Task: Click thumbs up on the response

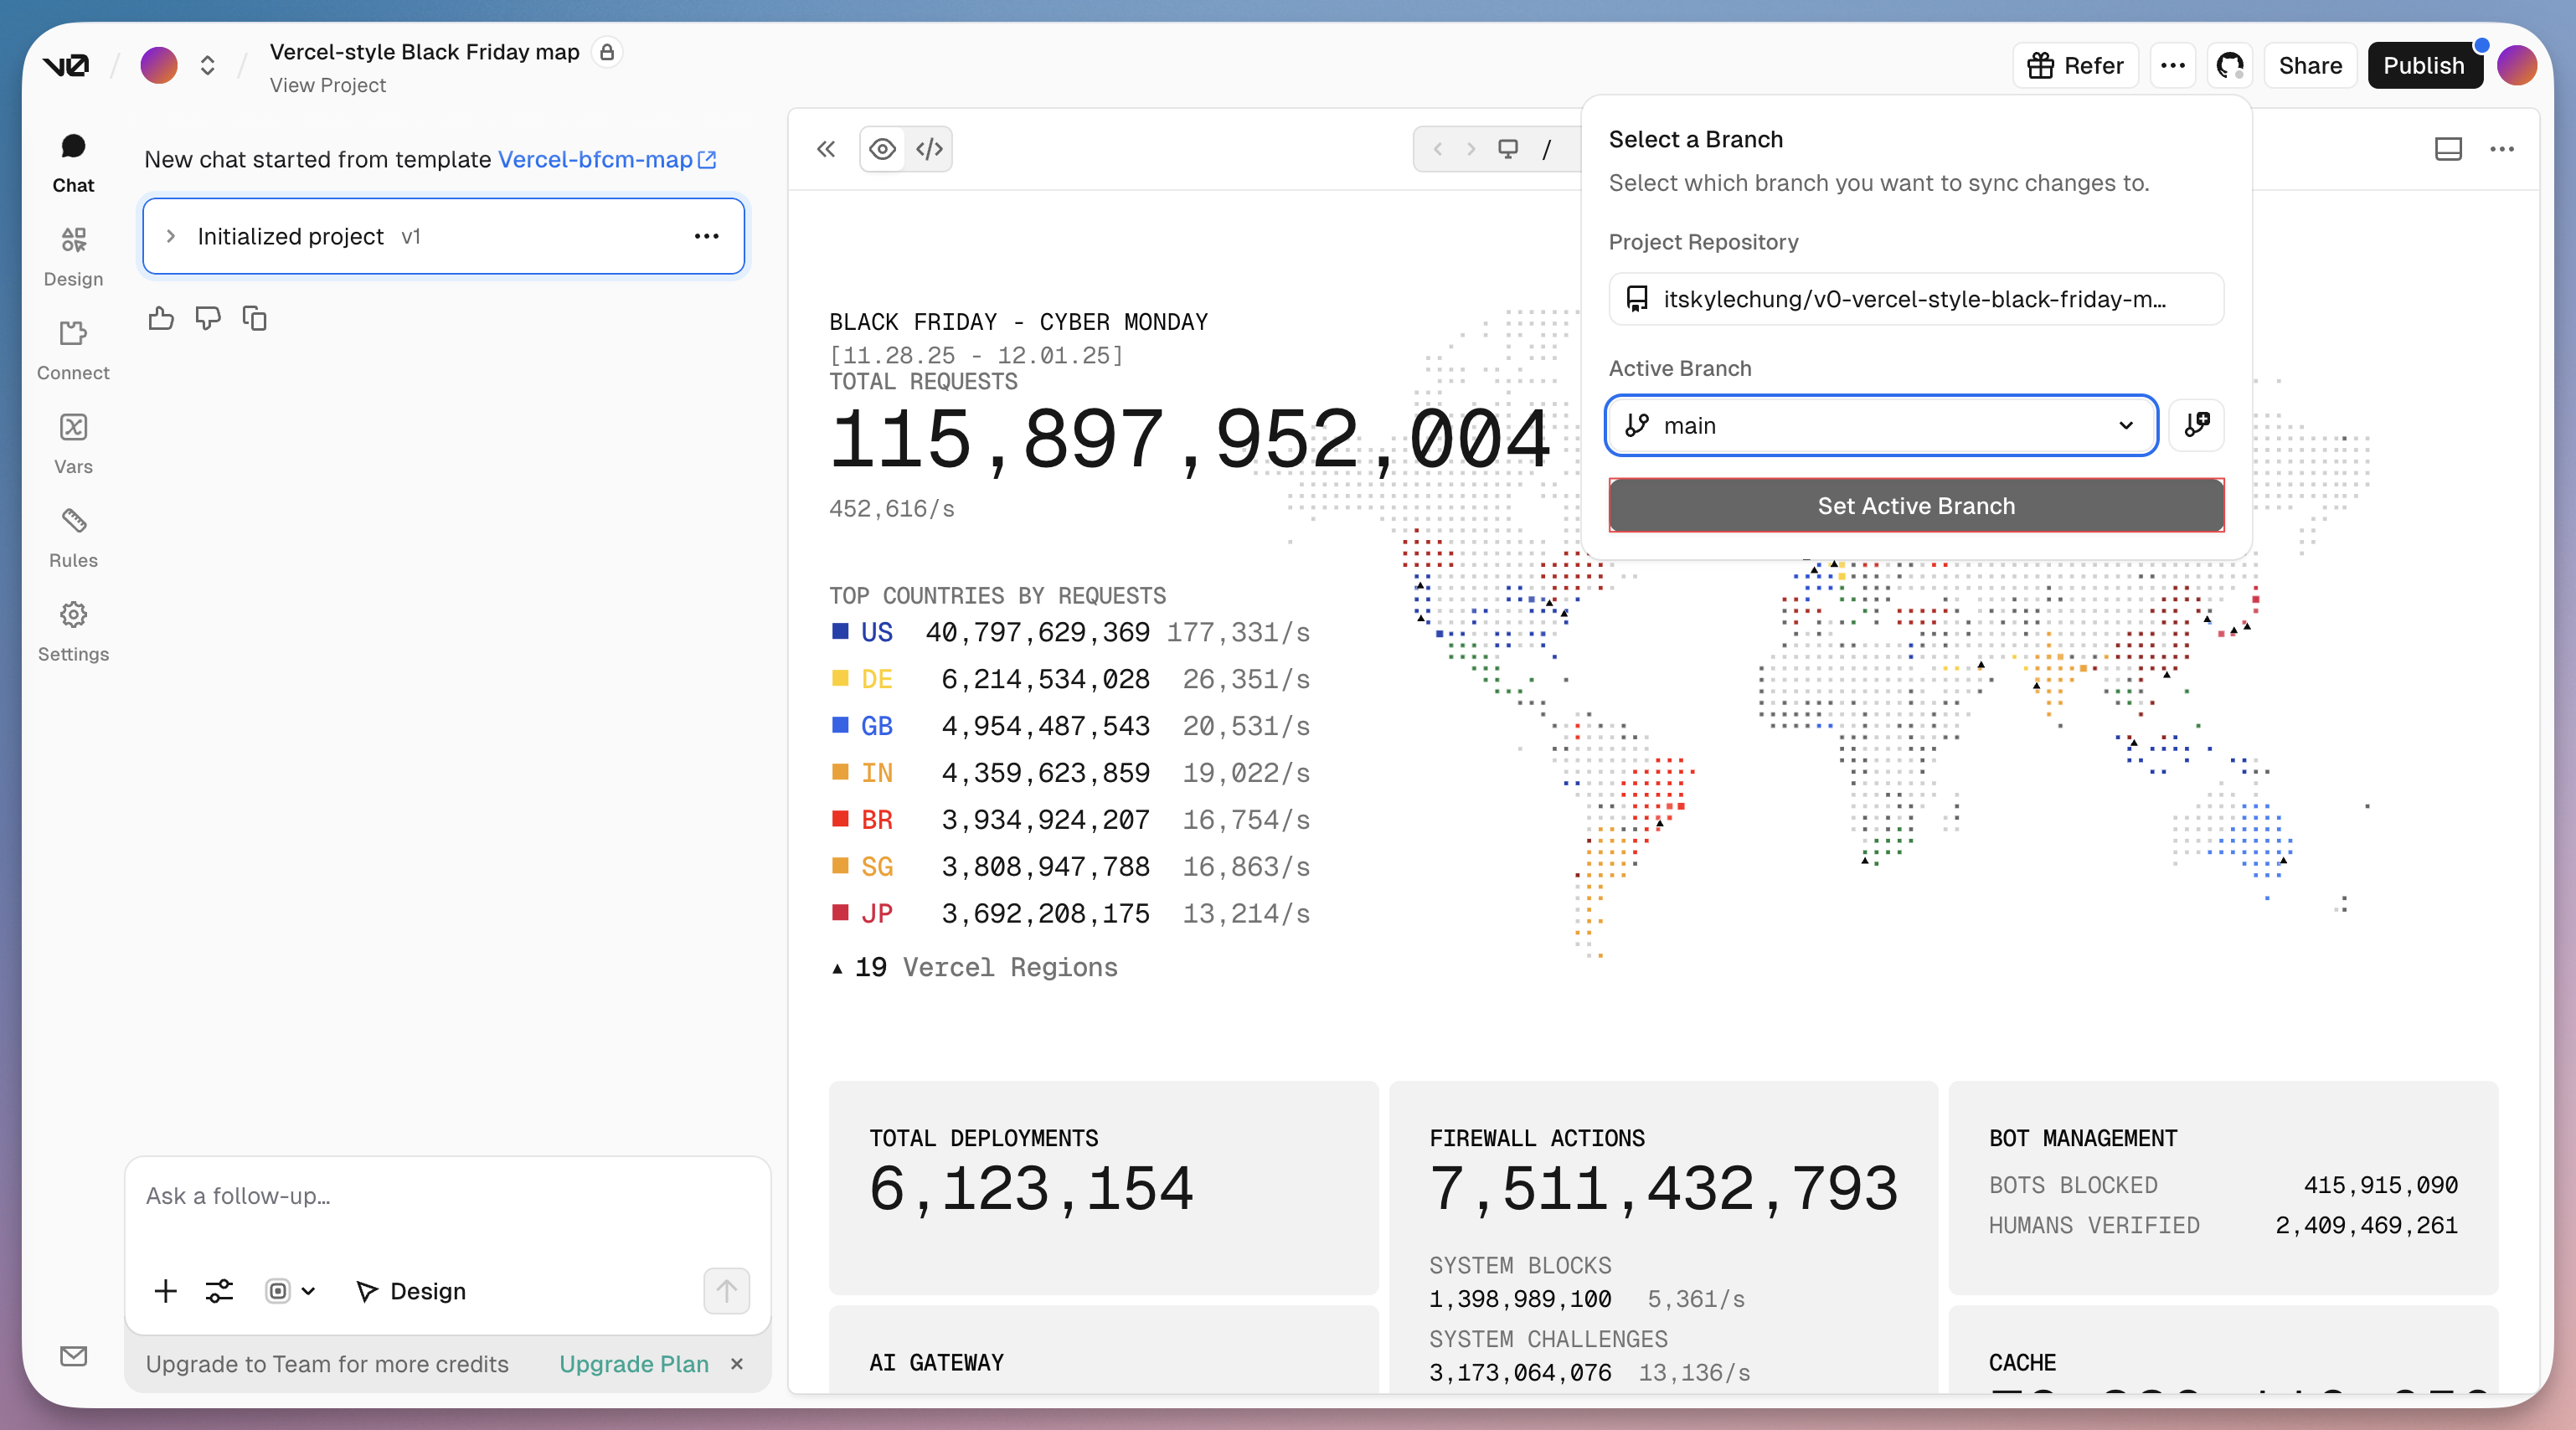Action: 161,319
